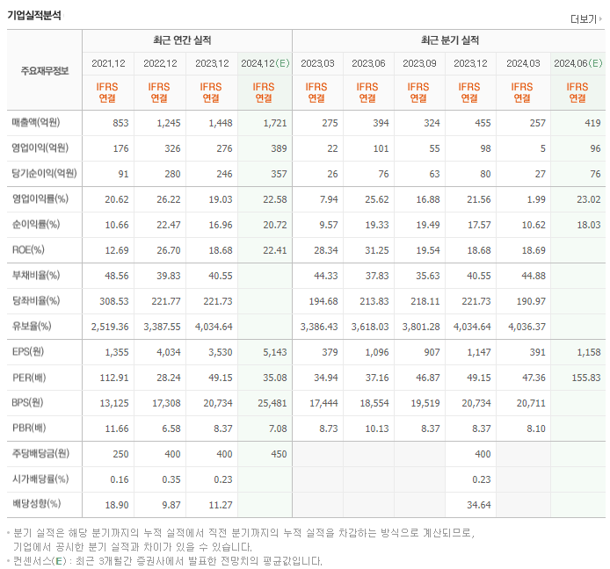Click the 48.56 debt ratio value
Image resolution: width=610 pixels, height=569 pixels.
pos(116,276)
